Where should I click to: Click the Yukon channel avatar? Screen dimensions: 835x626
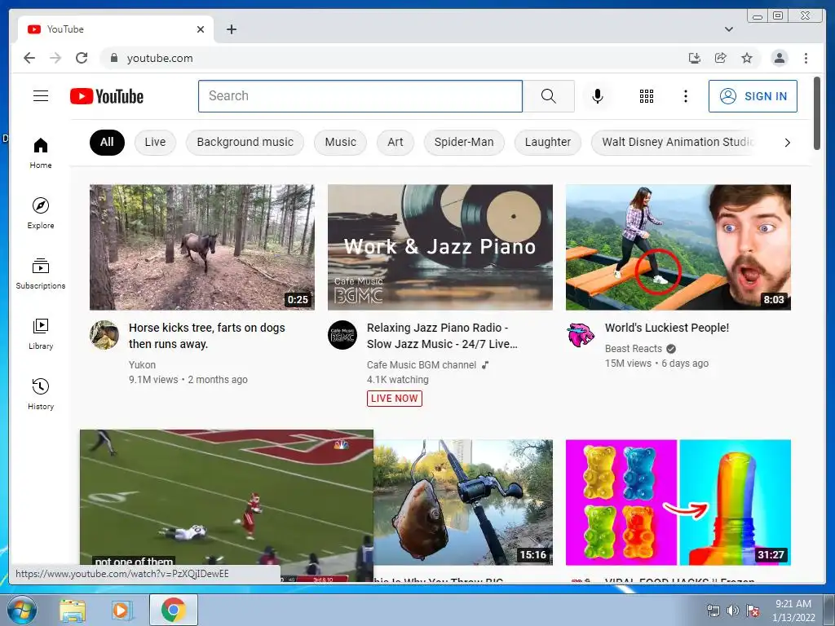click(104, 335)
